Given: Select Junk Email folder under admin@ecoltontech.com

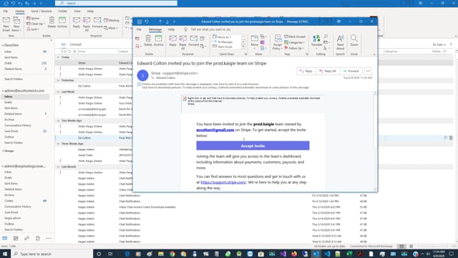Looking at the screenshot, I should [x=11, y=131].
